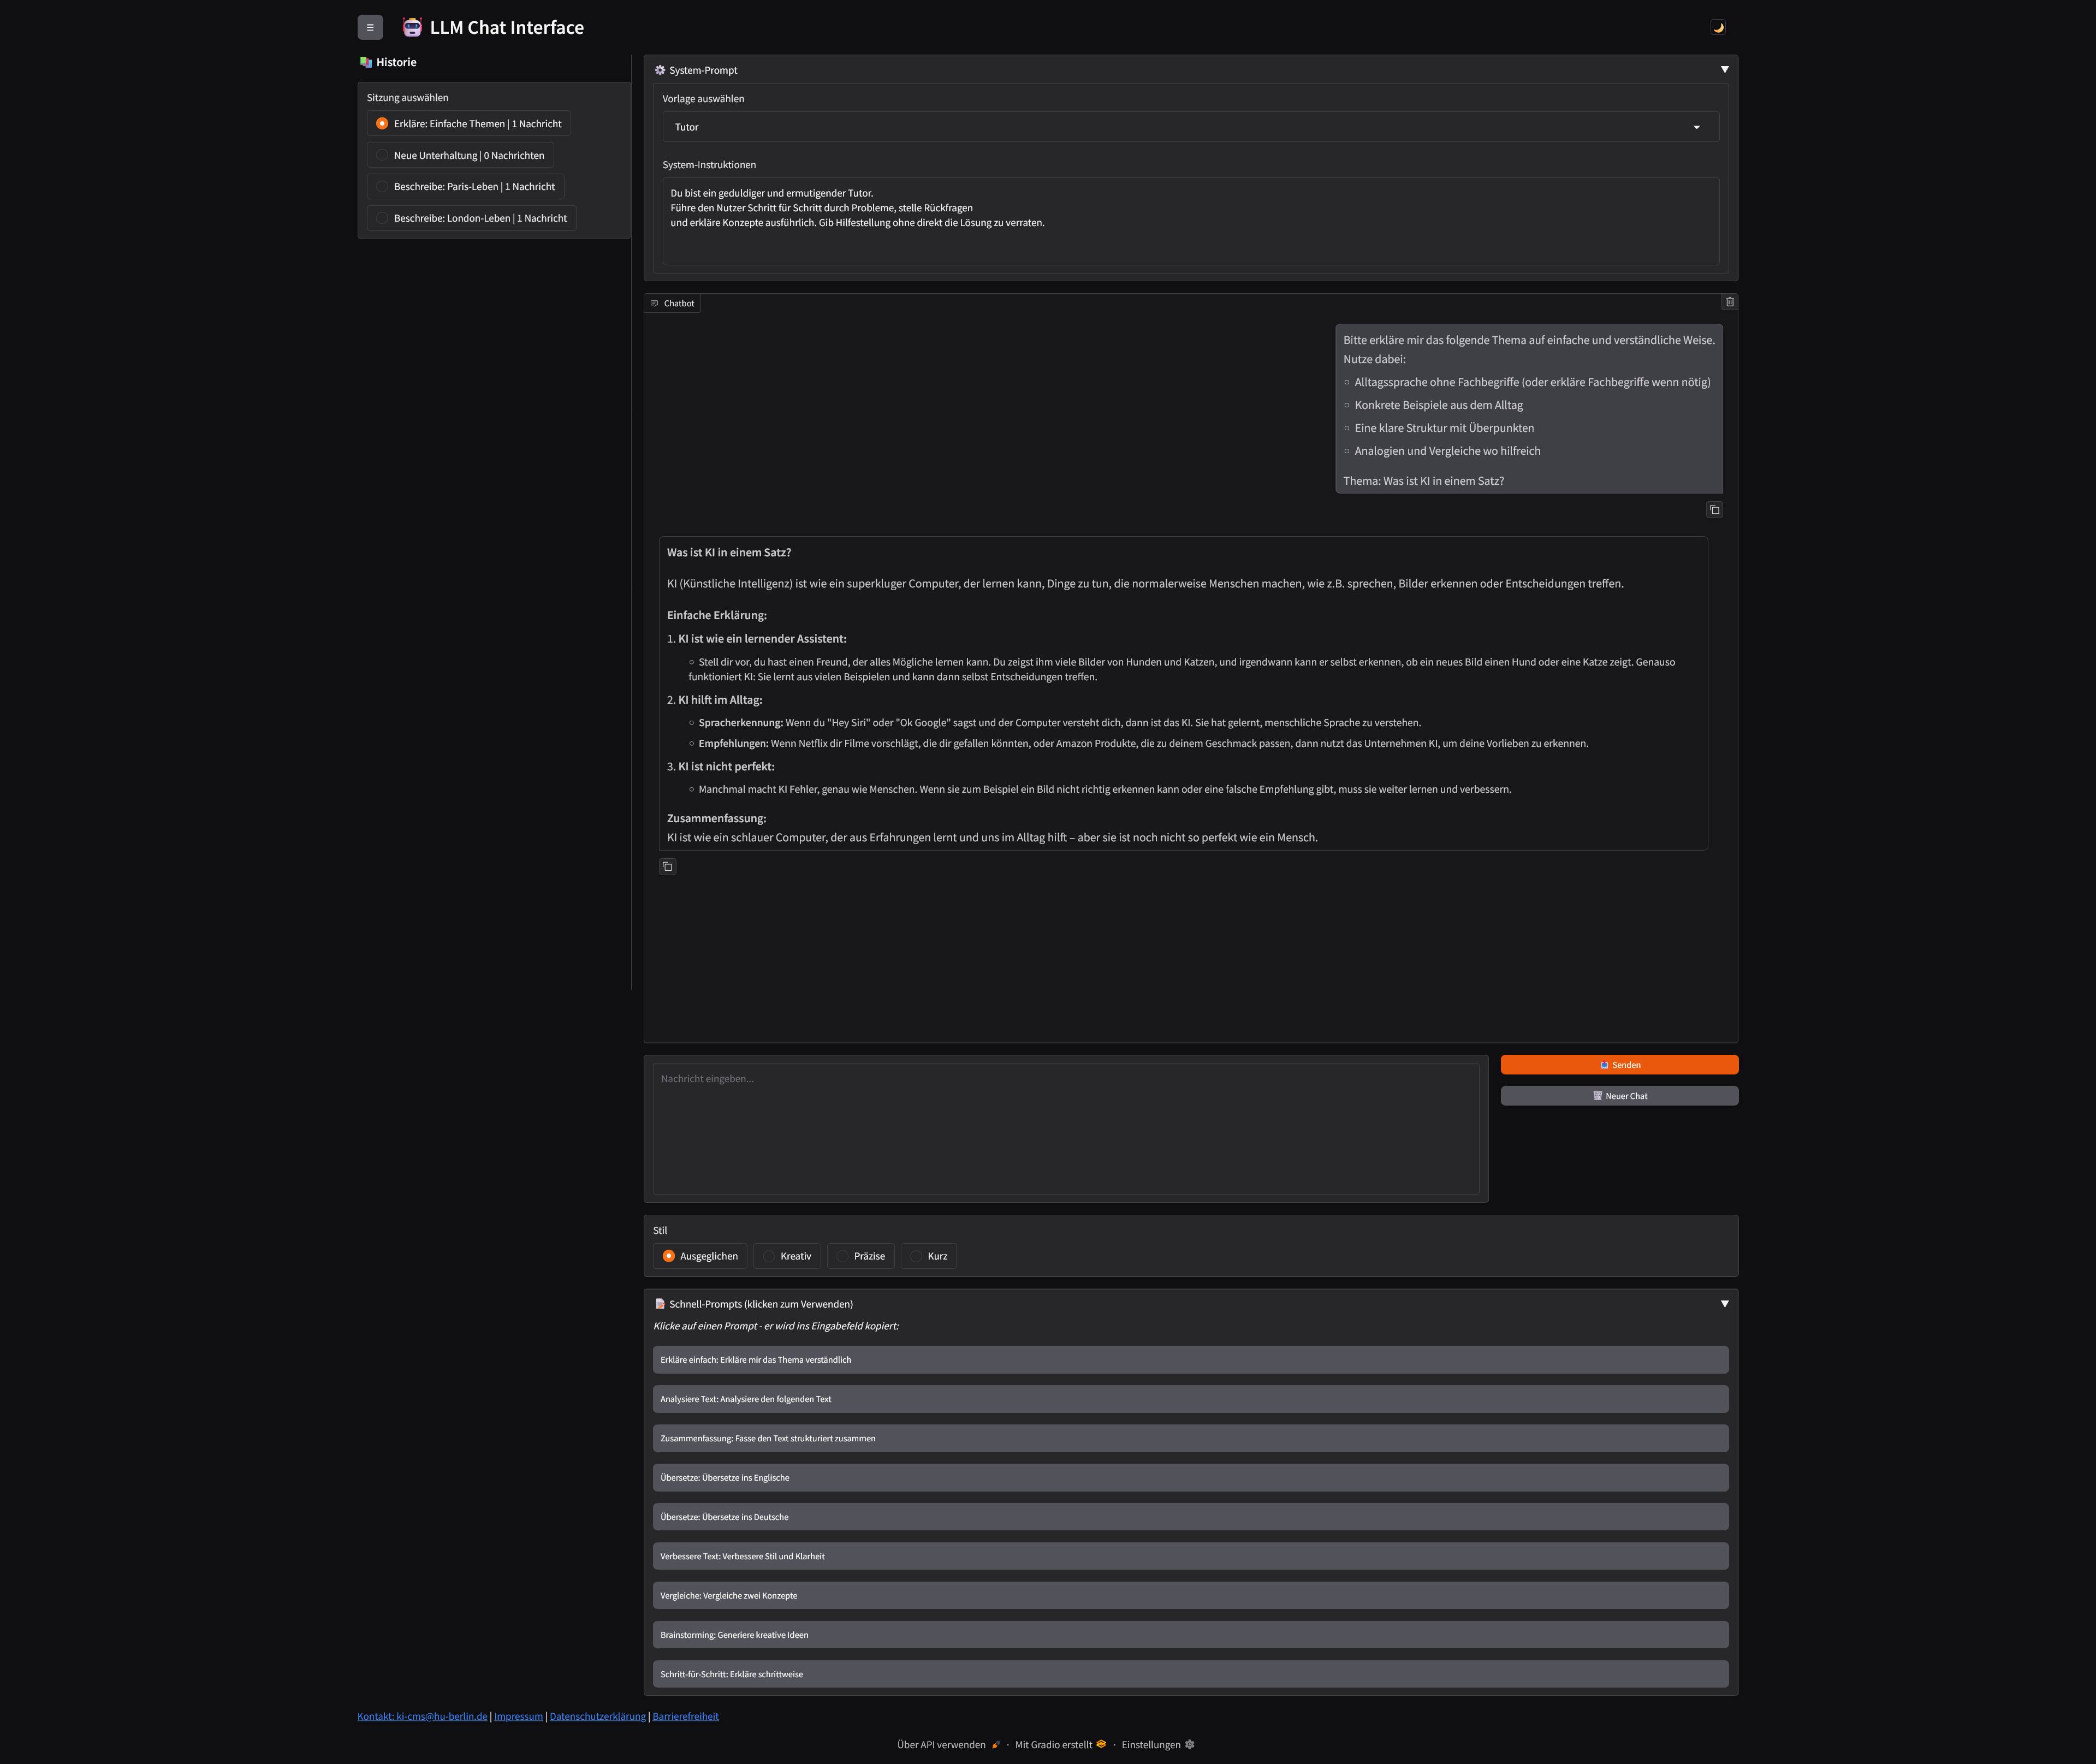Open the Vorlage auswählen Tutor dropdown
This screenshot has width=2096, height=1764.
pos(1190,126)
